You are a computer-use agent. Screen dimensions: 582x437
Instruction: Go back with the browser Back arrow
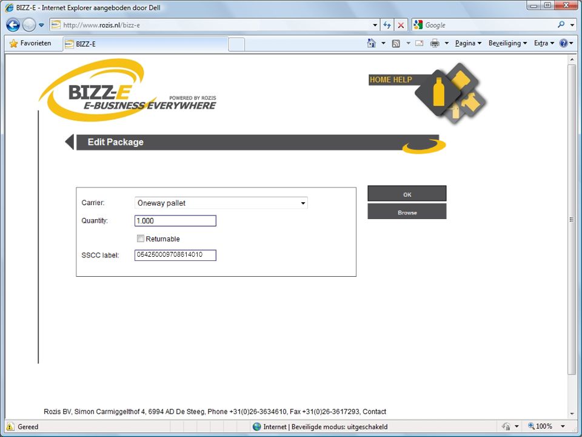click(x=13, y=25)
